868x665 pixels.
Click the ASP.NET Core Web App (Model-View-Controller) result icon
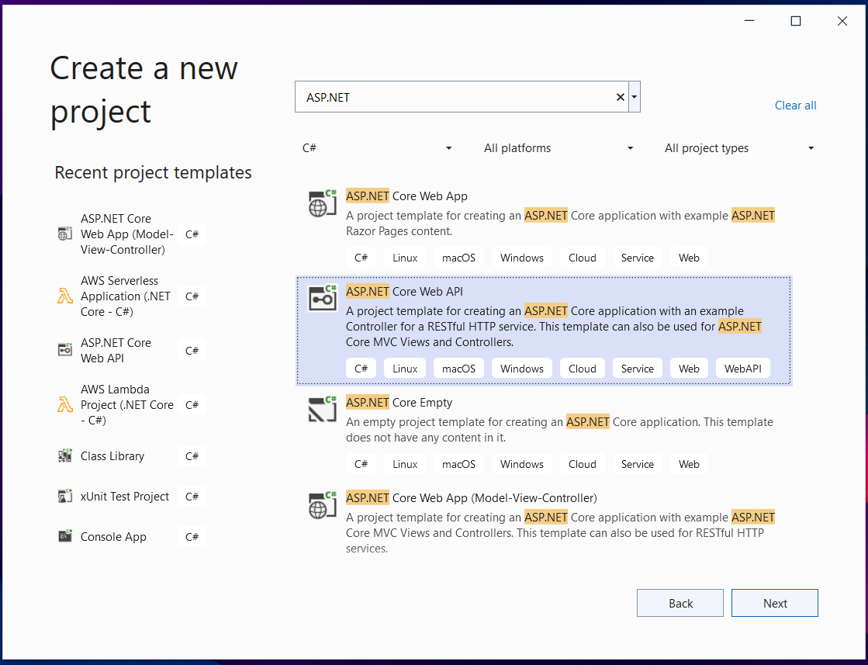coord(322,505)
